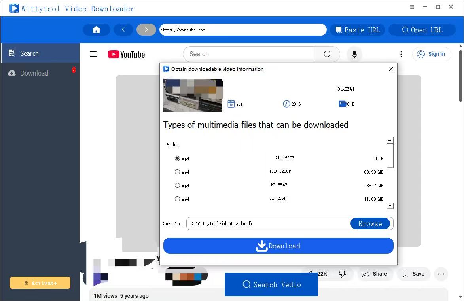
Task: Click Browse to choose save folder
Action: pyautogui.click(x=370, y=223)
